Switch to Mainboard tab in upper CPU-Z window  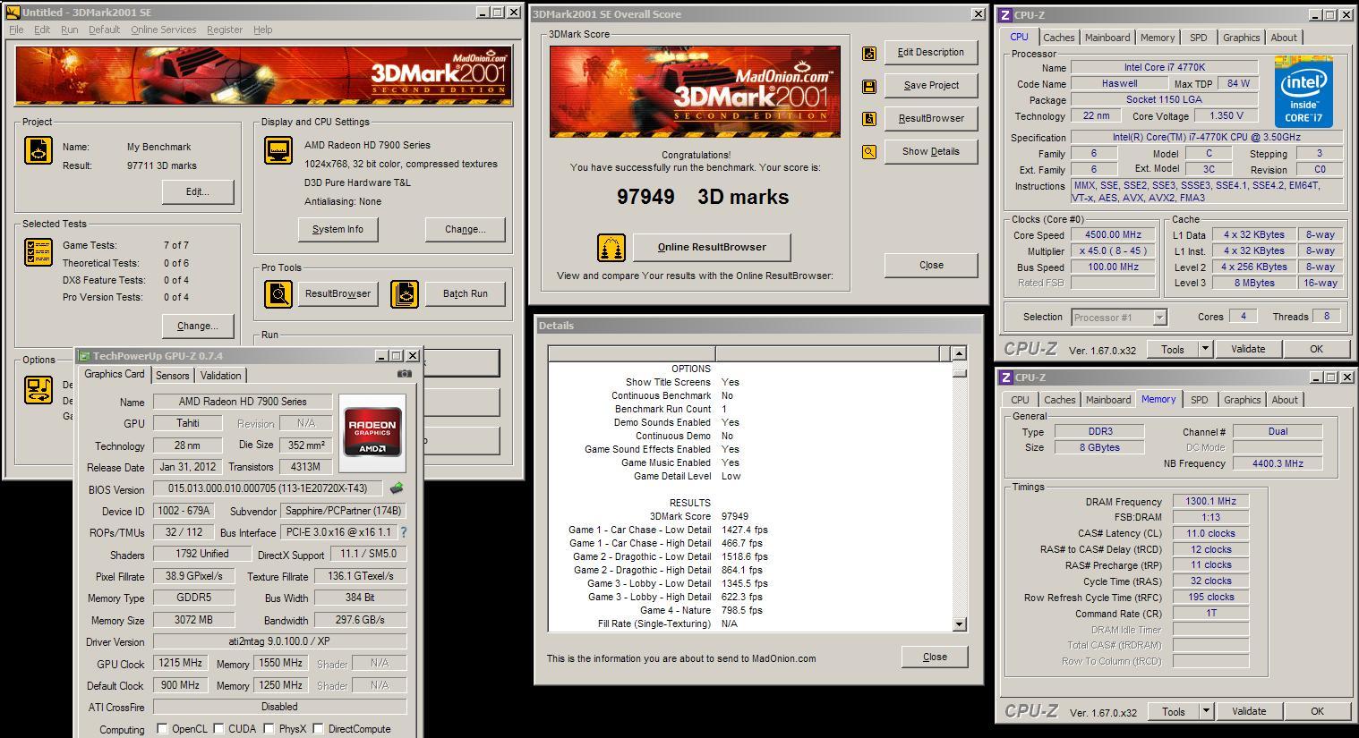(x=1107, y=38)
